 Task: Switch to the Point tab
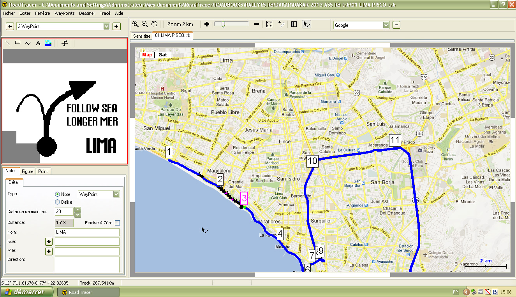pos(43,171)
